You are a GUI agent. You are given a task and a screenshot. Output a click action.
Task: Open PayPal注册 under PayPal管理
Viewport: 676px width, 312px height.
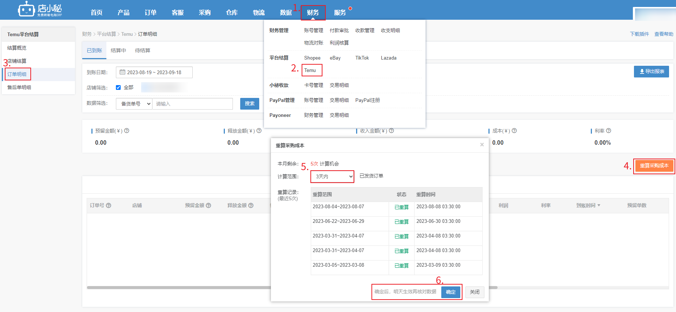tap(368, 100)
